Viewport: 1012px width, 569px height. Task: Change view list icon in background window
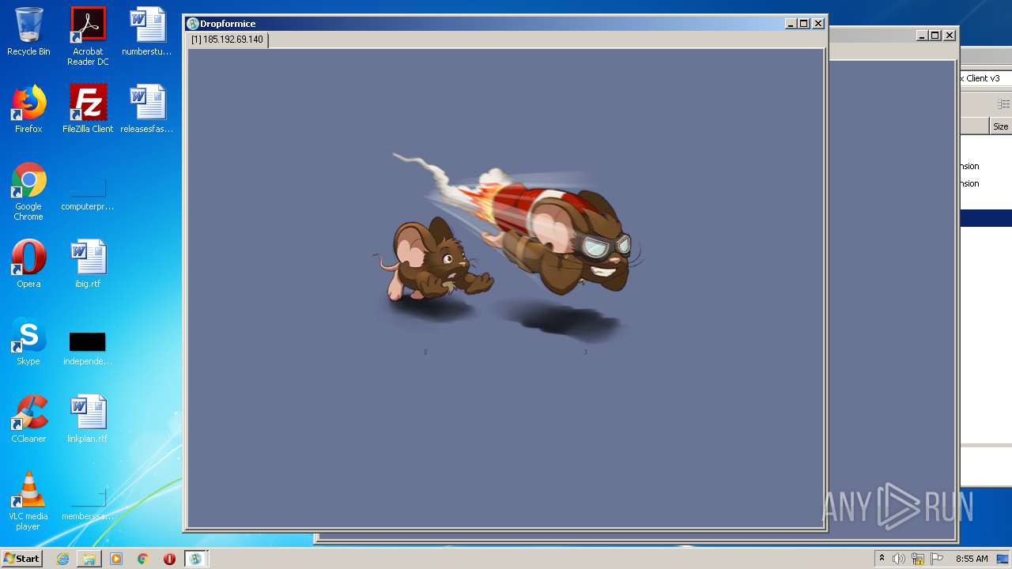[1003, 104]
